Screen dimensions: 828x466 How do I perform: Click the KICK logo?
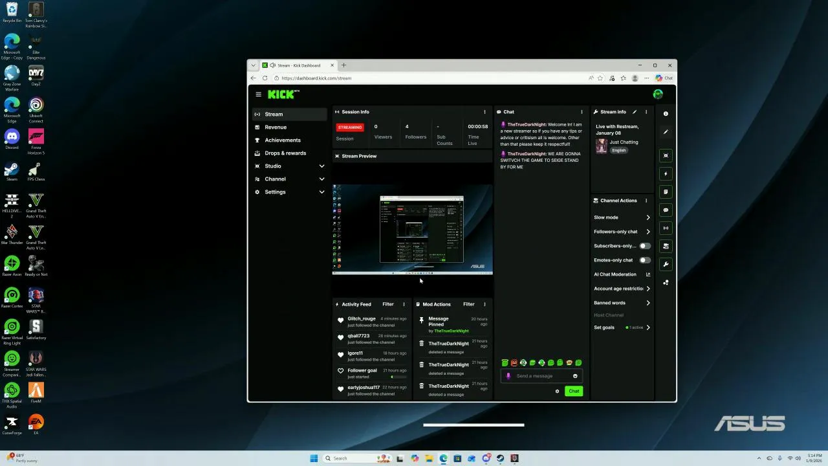[x=283, y=94]
